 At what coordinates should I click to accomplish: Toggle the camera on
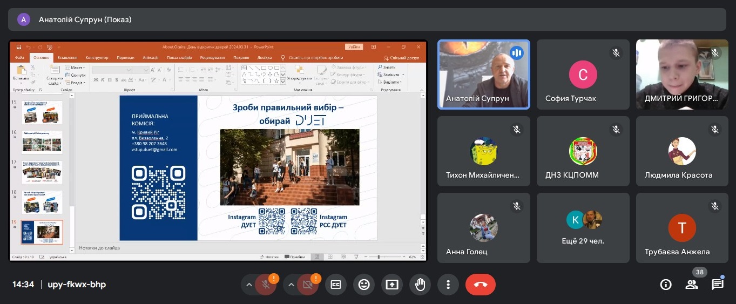coord(307,285)
